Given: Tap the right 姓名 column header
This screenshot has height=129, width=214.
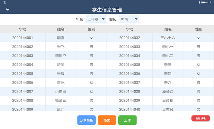Looking at the screenshot, I should tap(168, 29).
